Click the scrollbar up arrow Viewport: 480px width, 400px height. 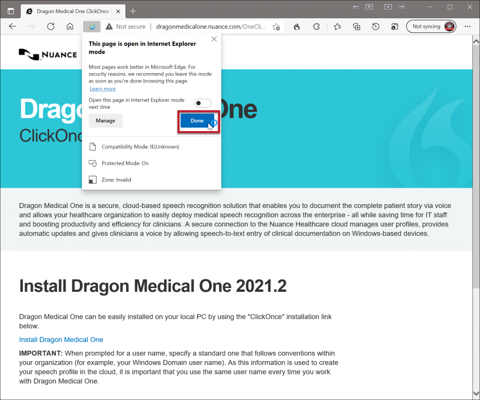point(476,41)
